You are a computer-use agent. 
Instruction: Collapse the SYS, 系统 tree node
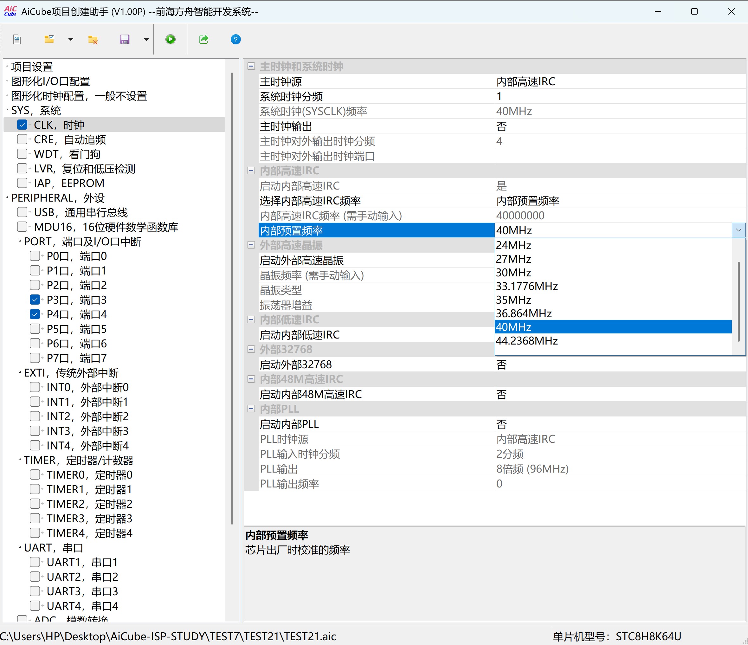pyautogui.click(x=7, y=110)
